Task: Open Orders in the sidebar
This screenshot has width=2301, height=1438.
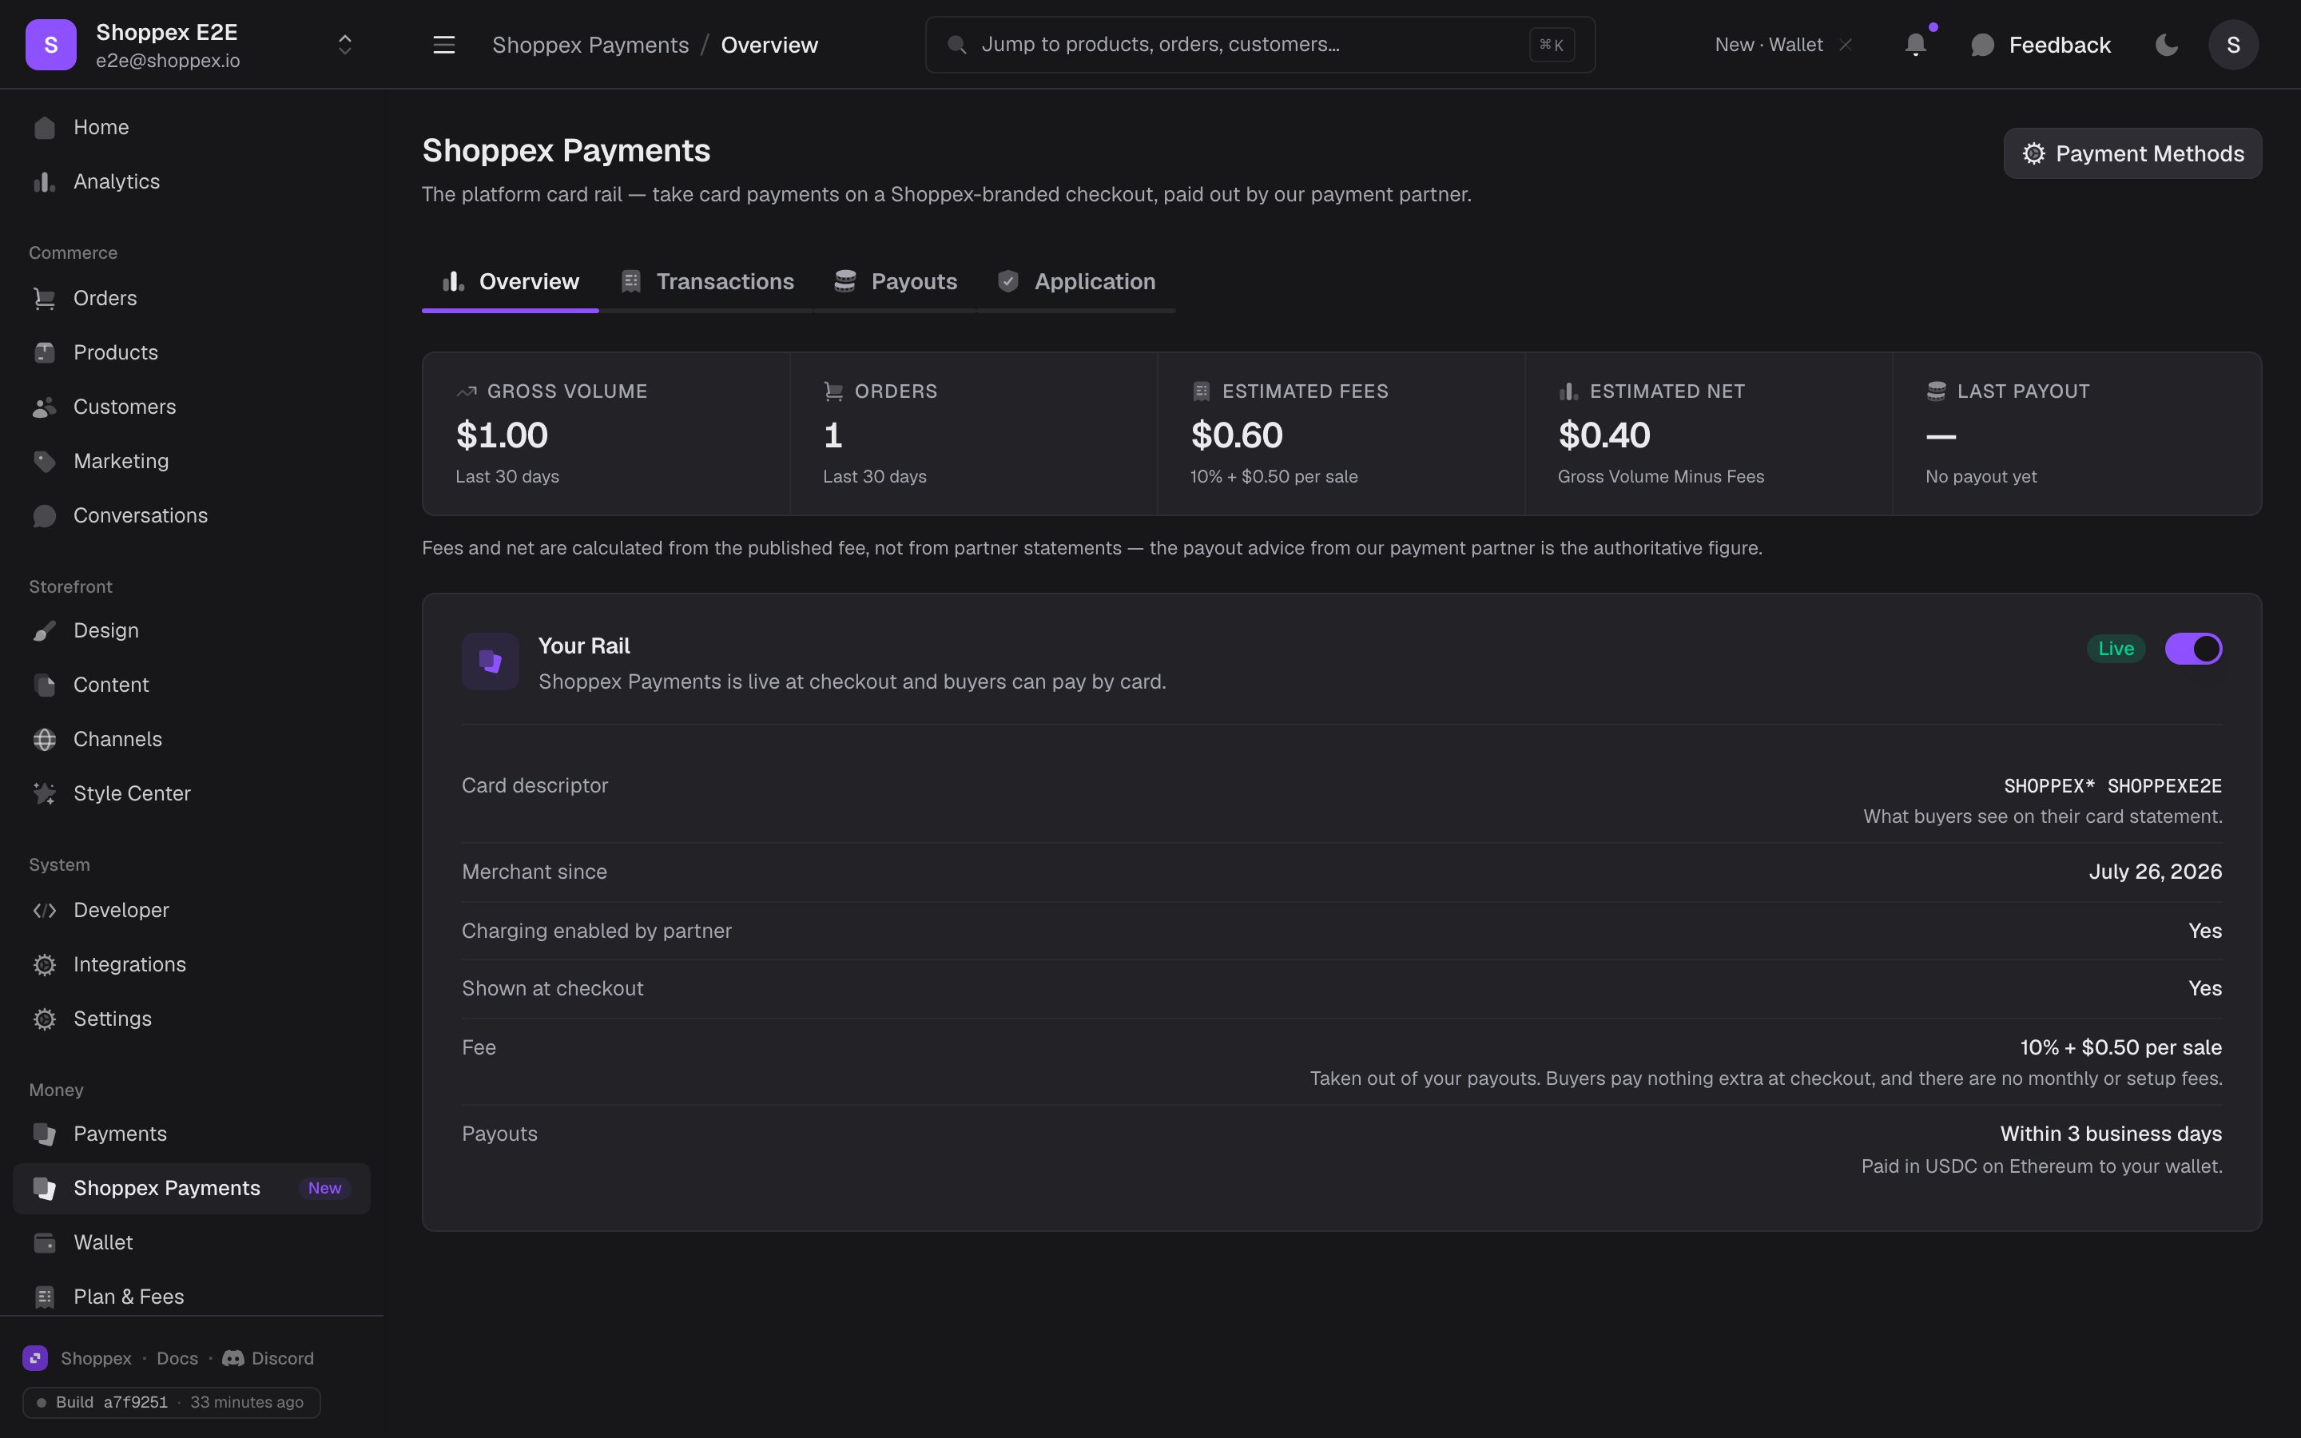Action: [x=191, y=299]
